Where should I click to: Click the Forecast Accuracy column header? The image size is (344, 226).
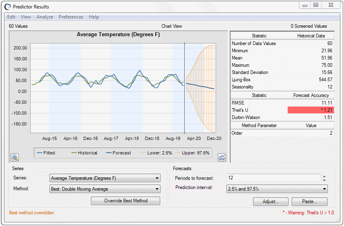[311, 95]
